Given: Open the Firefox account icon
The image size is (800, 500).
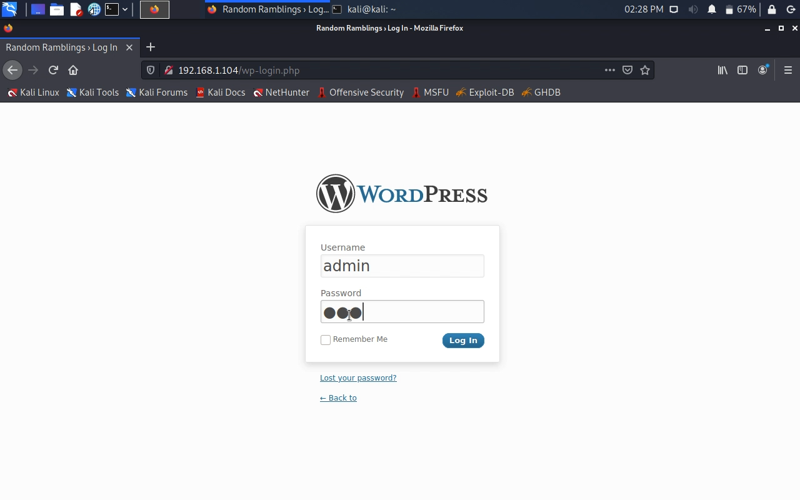Looking at the screenshot, I should (x=762, y=70).
